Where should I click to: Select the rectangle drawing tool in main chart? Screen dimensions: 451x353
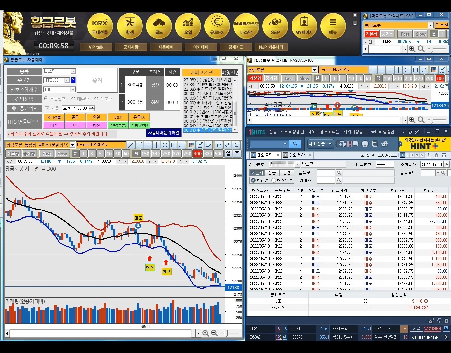[x=174, y=145]
